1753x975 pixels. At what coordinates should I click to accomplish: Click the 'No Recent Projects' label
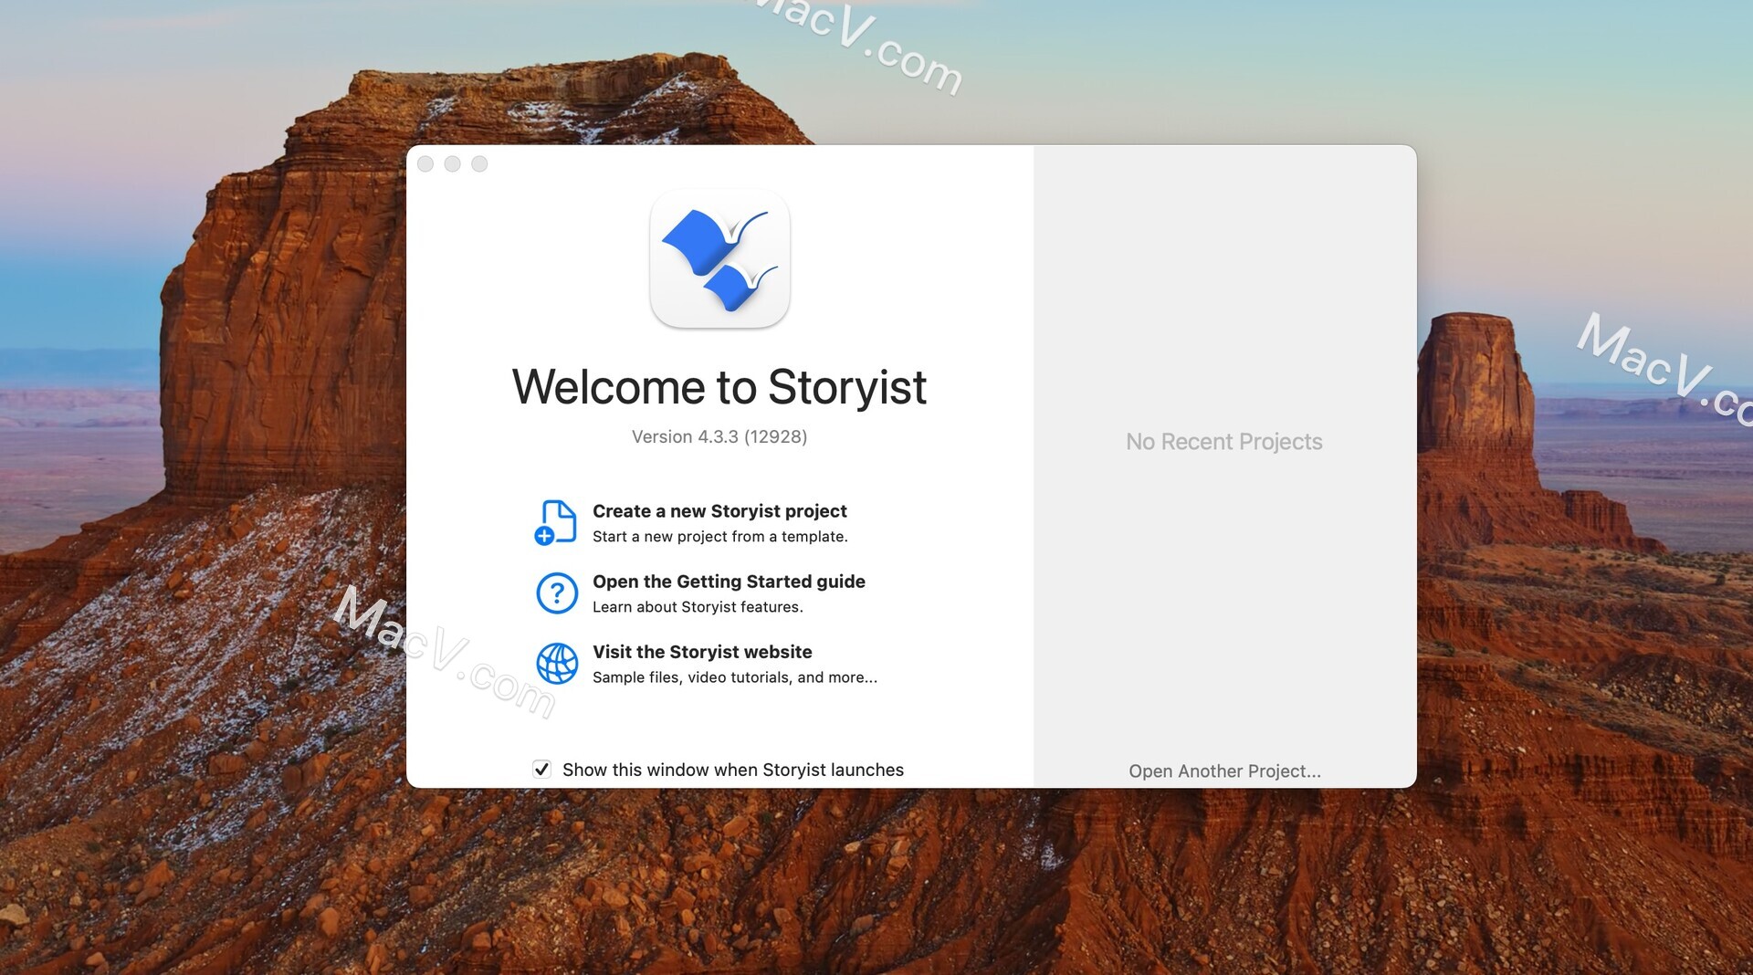pos(1224,442)
